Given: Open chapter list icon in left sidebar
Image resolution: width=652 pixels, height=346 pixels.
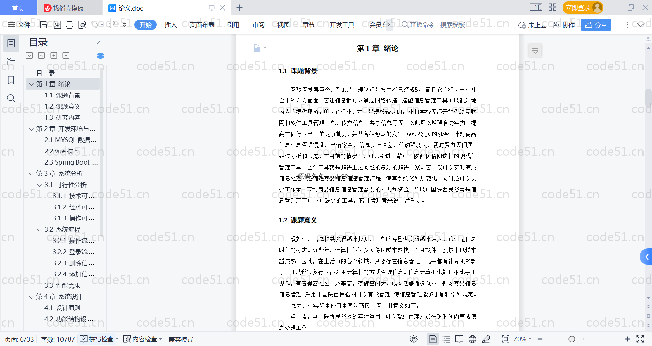Looking at the screenshot, I should (11, 61).
